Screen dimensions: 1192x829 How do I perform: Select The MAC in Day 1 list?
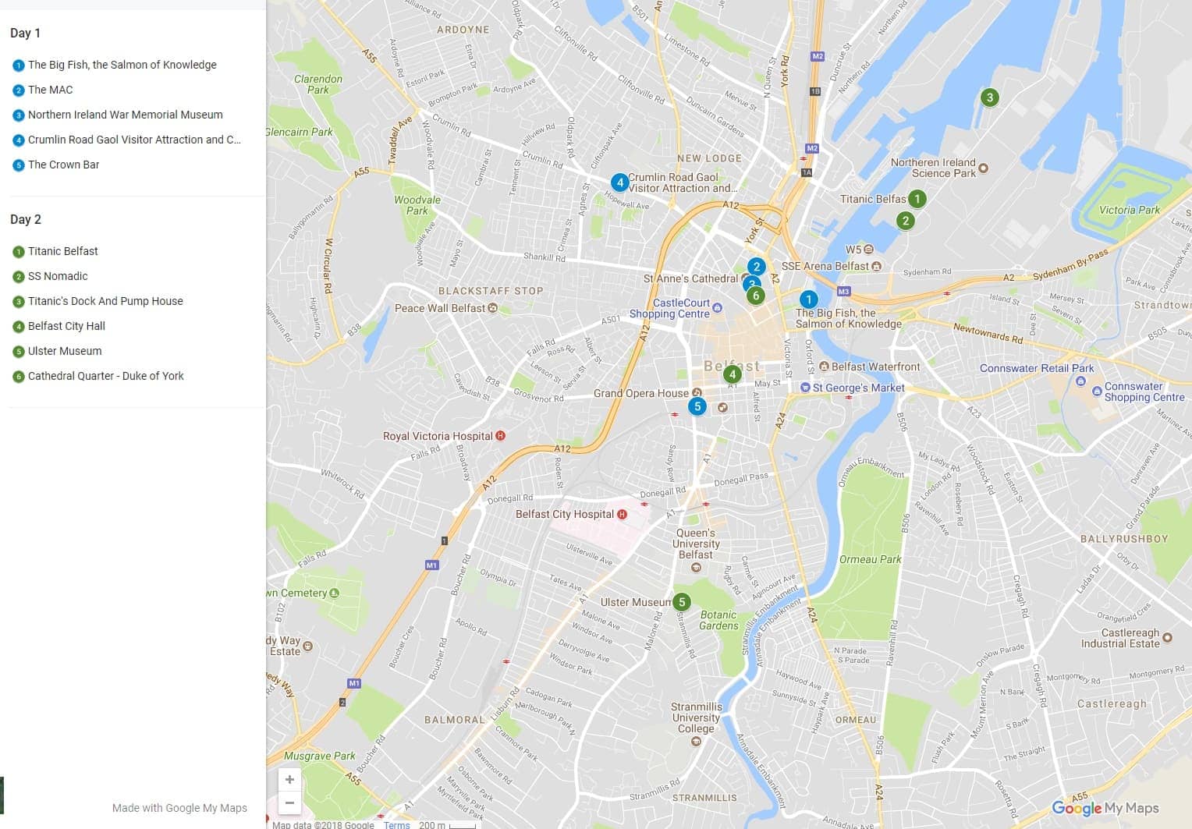pos(51,90)
